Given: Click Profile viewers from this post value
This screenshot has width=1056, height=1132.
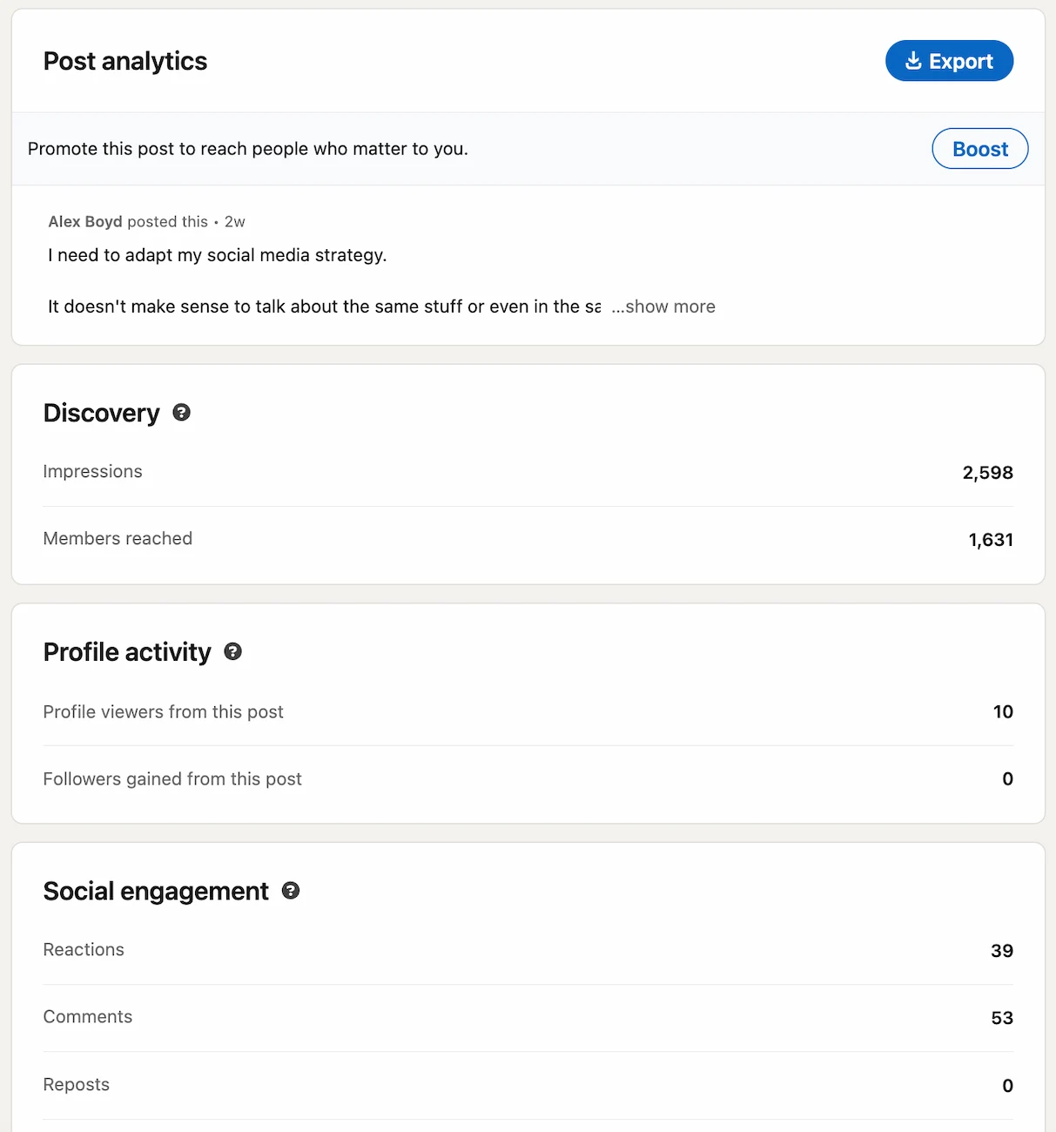Looking at the screenshot, I should click(x=1004, y=711).
